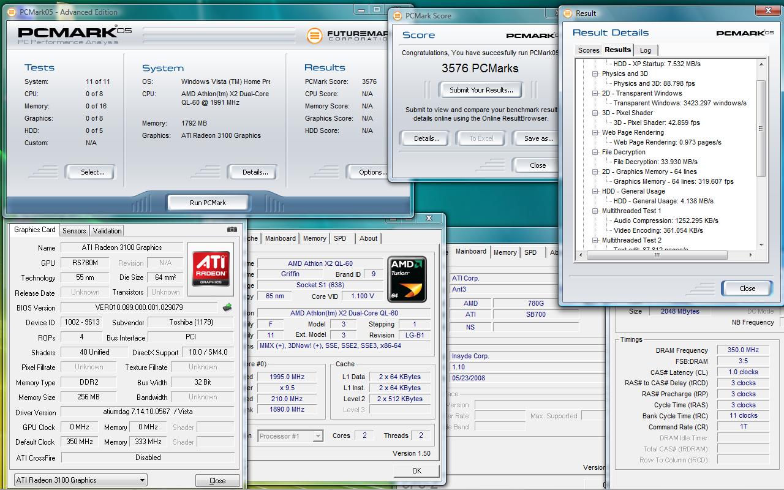Minimize the PCMark05 Advanced Edition window
Image resolution: width=784 pixels, height=490 pixels.
click(x=361, y=10)
